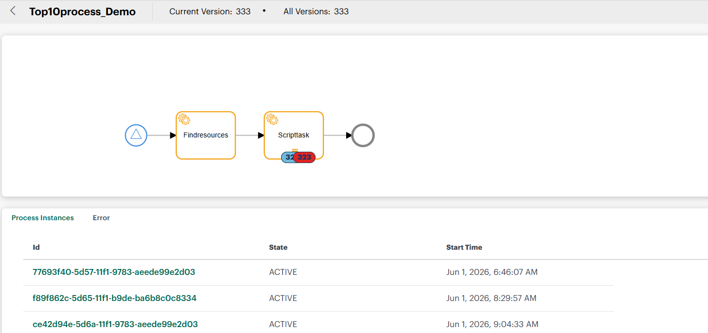Click start time 6:46:07 AM
Image resolution: width=708 pixels, height=333 pixels.
[491, 272]
